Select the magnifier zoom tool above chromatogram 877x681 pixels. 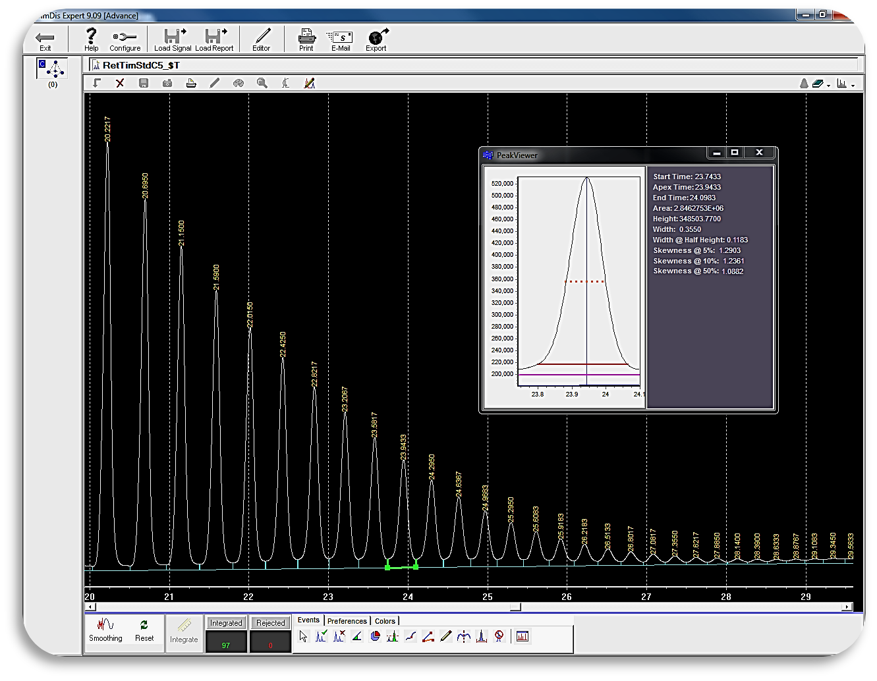coord(262,83)
